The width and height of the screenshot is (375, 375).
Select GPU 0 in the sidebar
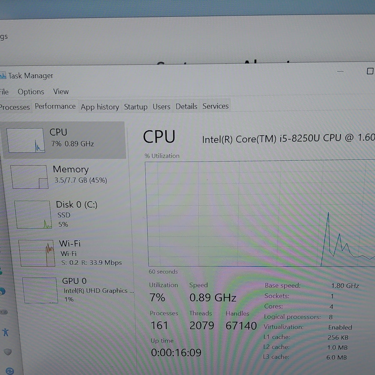coord(78,290)
